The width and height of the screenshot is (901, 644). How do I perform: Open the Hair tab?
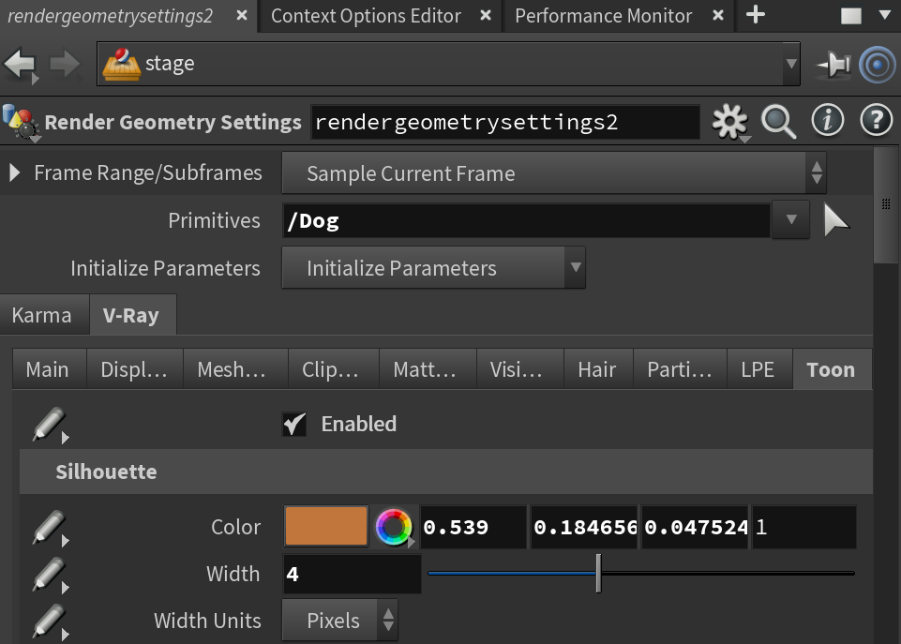click(597, 369)
